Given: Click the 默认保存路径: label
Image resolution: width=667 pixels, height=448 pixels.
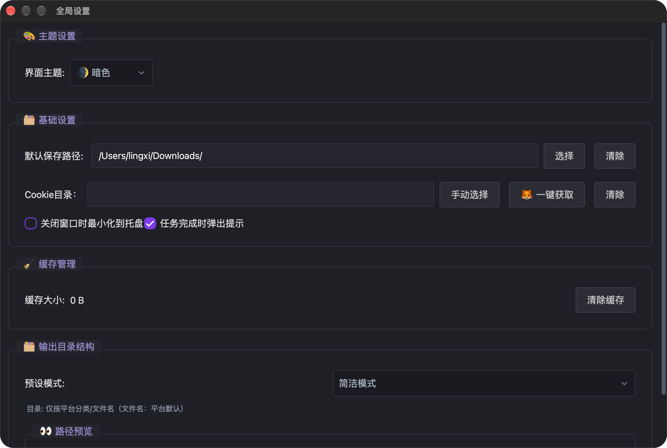Looking at the screenshot, I should [54, 156].
